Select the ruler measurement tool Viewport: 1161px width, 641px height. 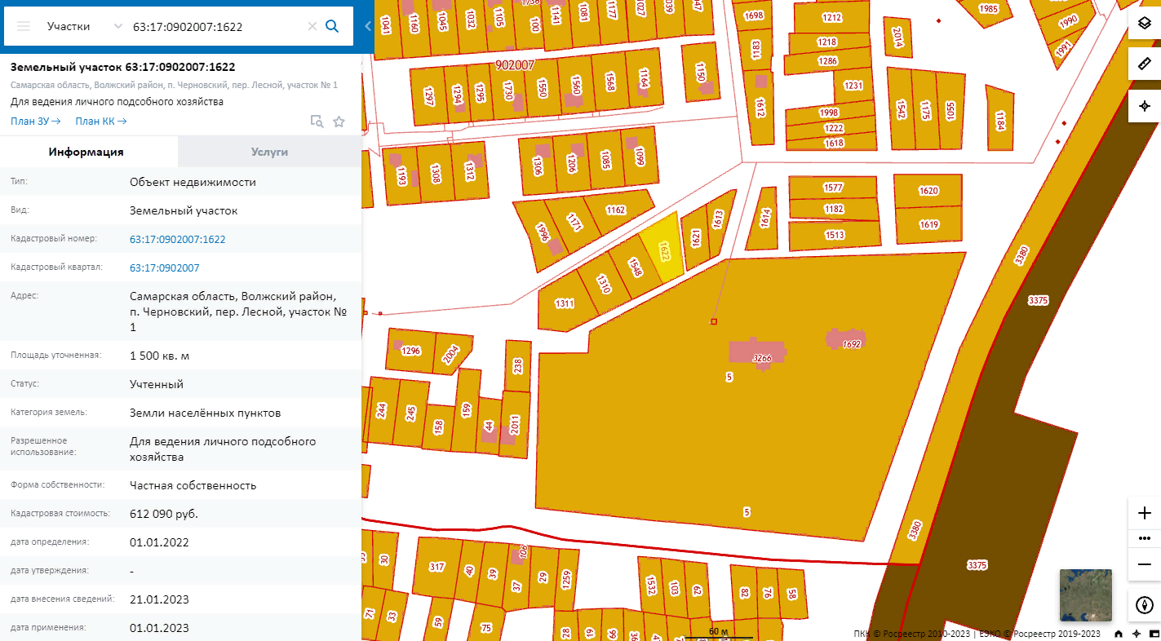(1145, 64)
